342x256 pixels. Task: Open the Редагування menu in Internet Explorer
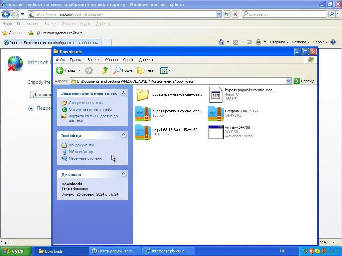(x=28, y=24)
